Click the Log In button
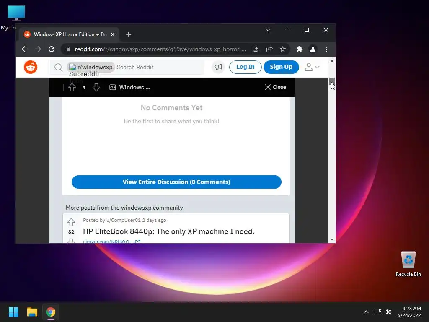429x322 pixels. (x=246, y=67)
